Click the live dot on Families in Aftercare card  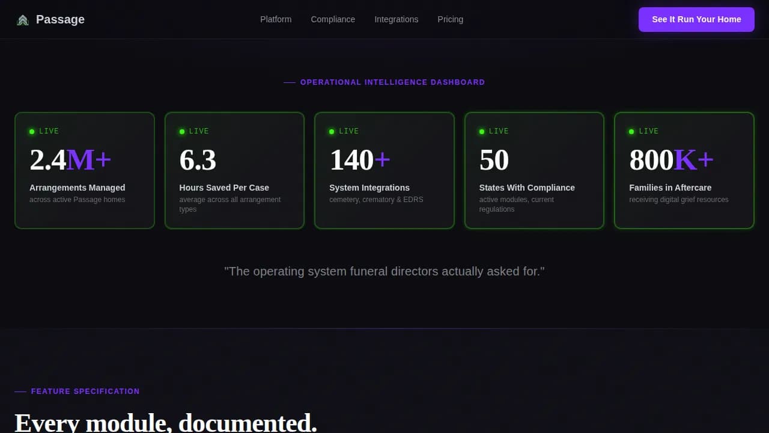click(x=631, y=131)
